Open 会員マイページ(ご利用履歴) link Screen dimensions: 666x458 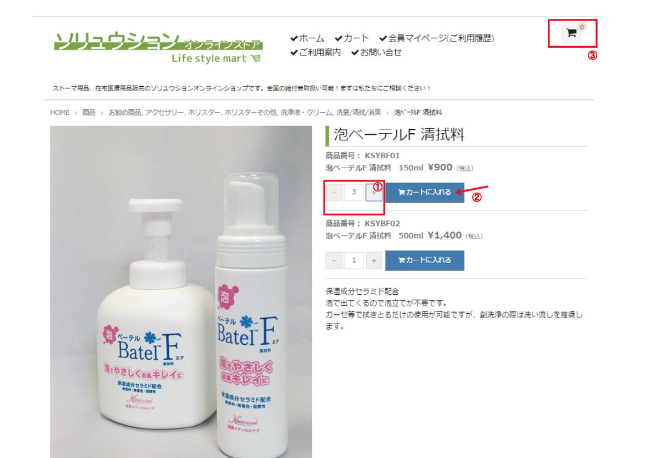tap(437, 38)
